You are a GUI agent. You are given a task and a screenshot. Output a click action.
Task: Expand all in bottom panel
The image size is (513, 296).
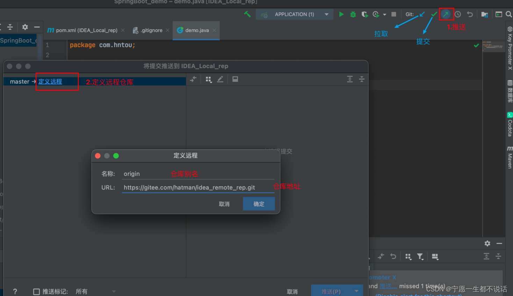pyautogui.click(x=486, y=257)
